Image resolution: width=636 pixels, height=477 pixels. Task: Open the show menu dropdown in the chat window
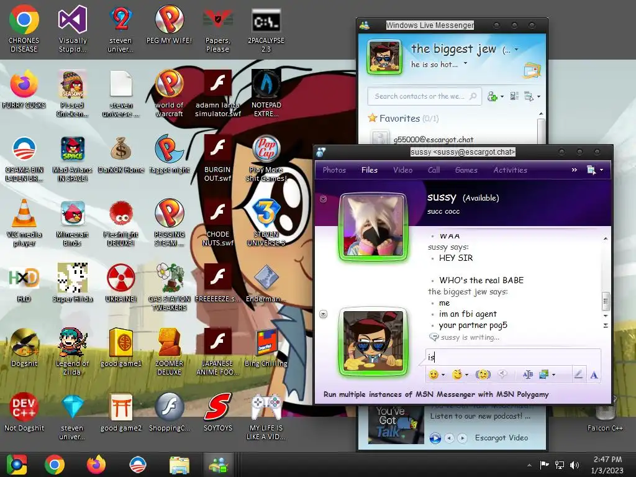595,170
